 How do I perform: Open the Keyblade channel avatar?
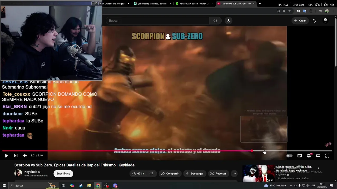18,173
